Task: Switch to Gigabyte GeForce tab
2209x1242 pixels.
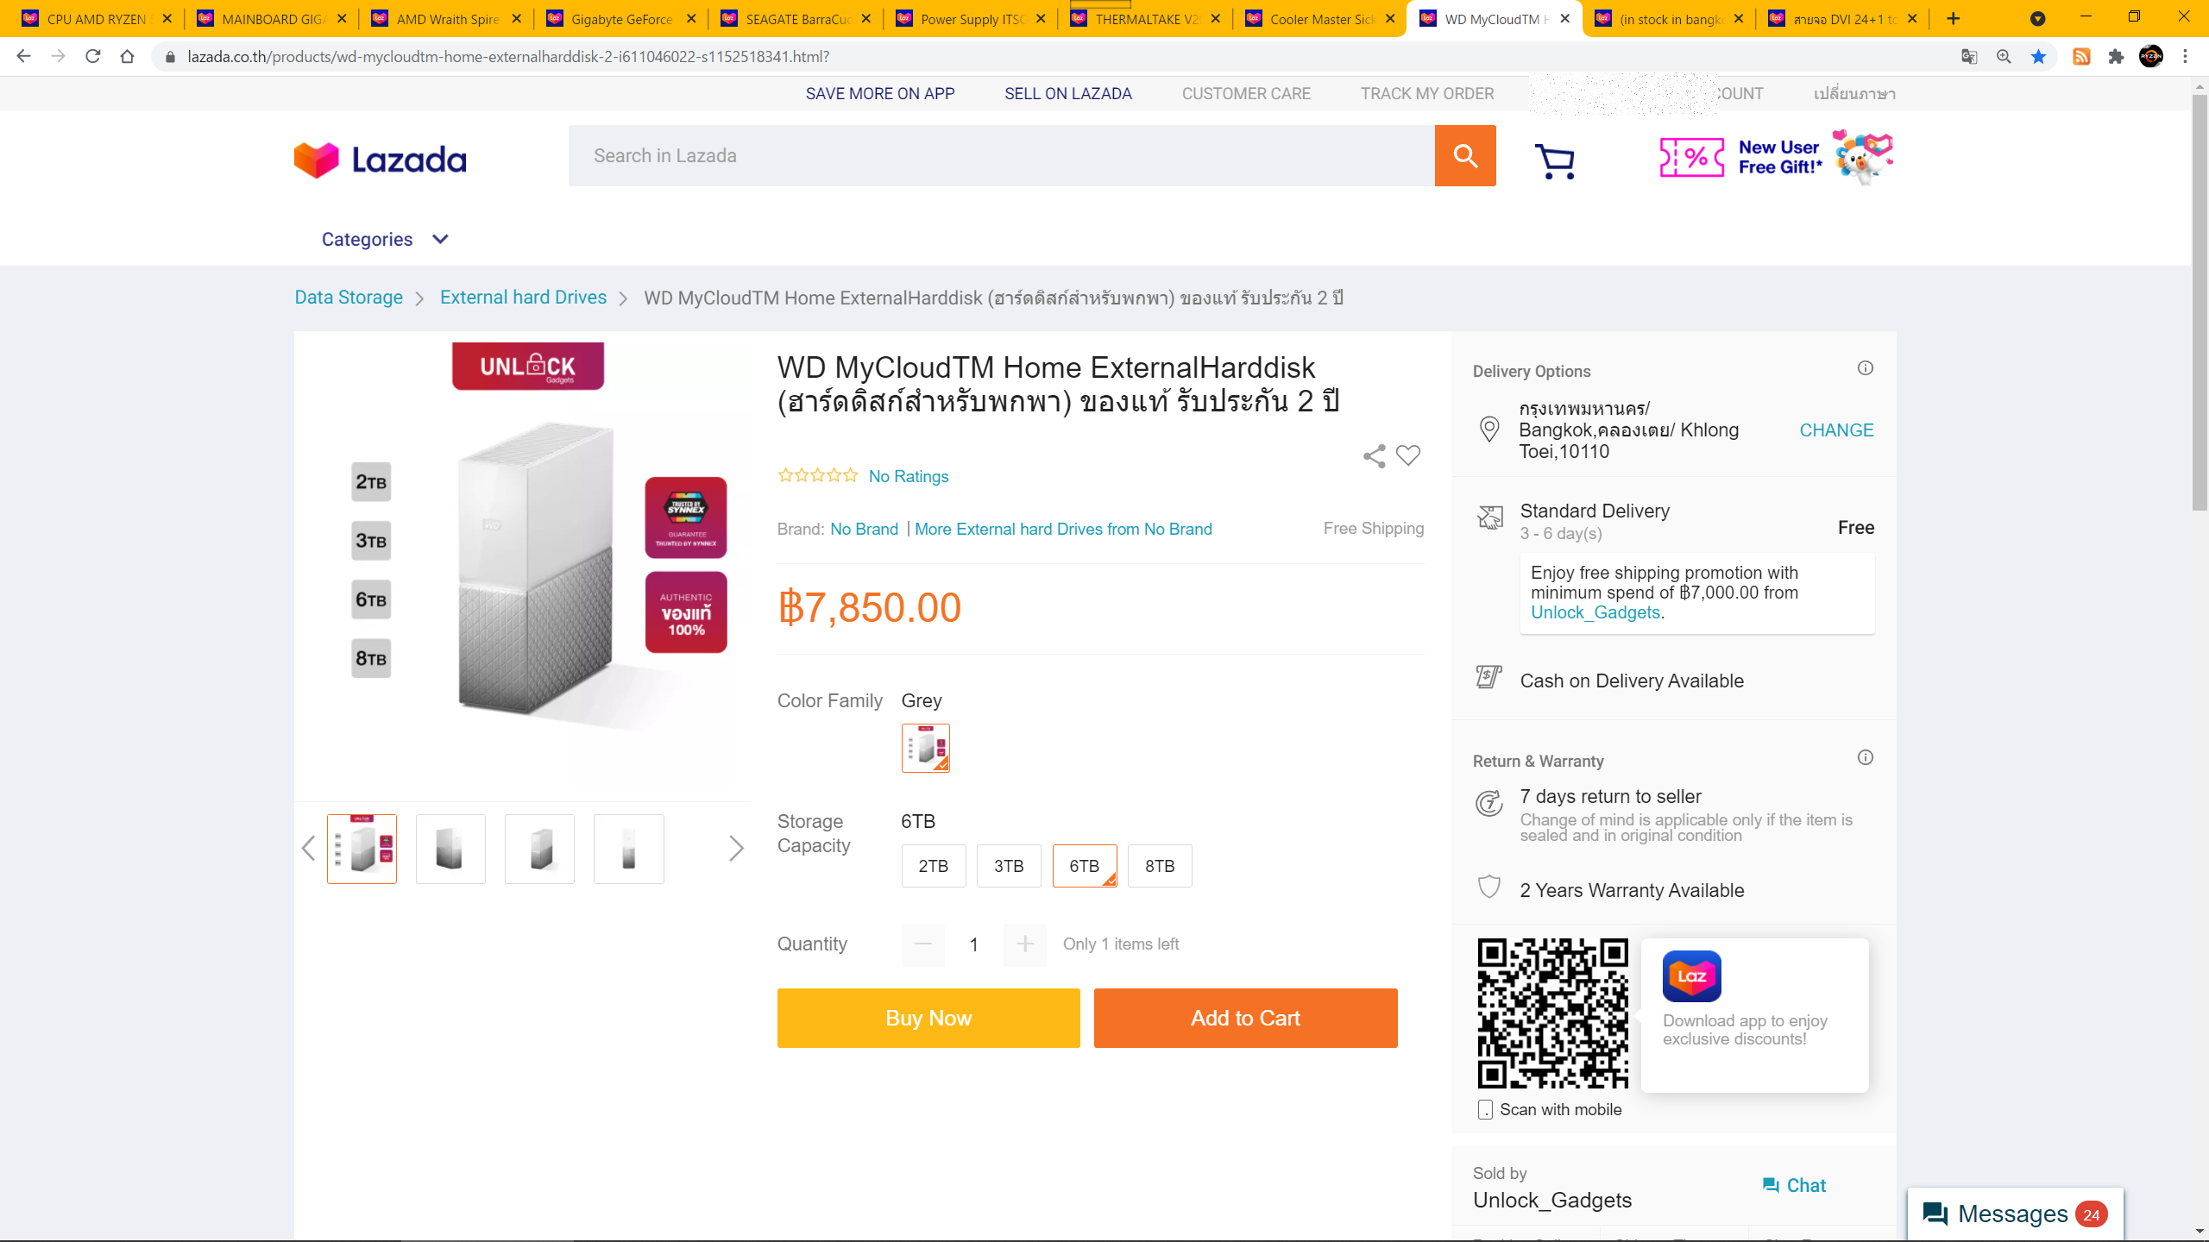Action: click(x=620, y=19)
